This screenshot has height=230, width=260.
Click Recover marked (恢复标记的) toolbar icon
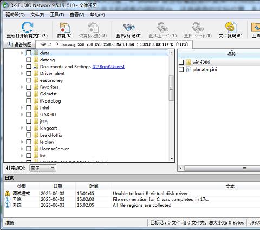(x=93, y=28)
